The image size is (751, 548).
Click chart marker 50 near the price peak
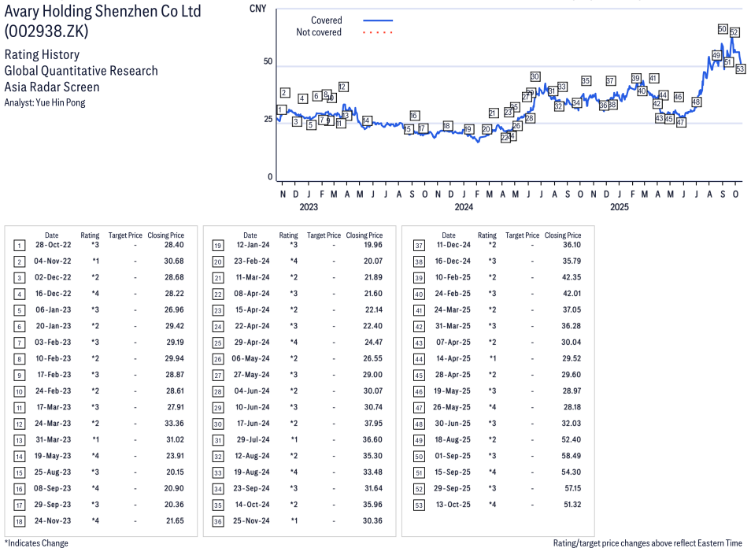(723, 29)
